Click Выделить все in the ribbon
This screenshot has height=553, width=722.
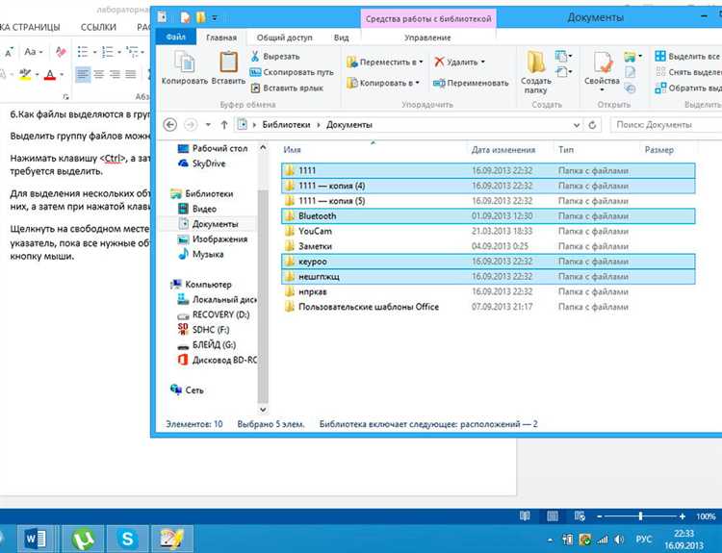(x=688, y=56)
